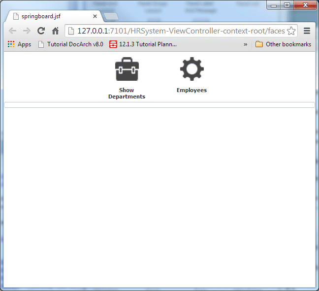Reload the page
This screenshot has width=319, height=291.
click(x=41, y=31)
